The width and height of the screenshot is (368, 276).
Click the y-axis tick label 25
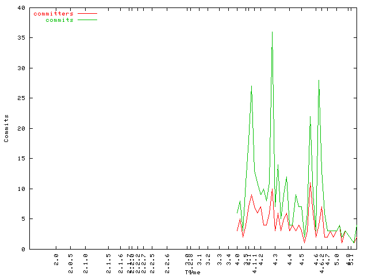(21, 98)
